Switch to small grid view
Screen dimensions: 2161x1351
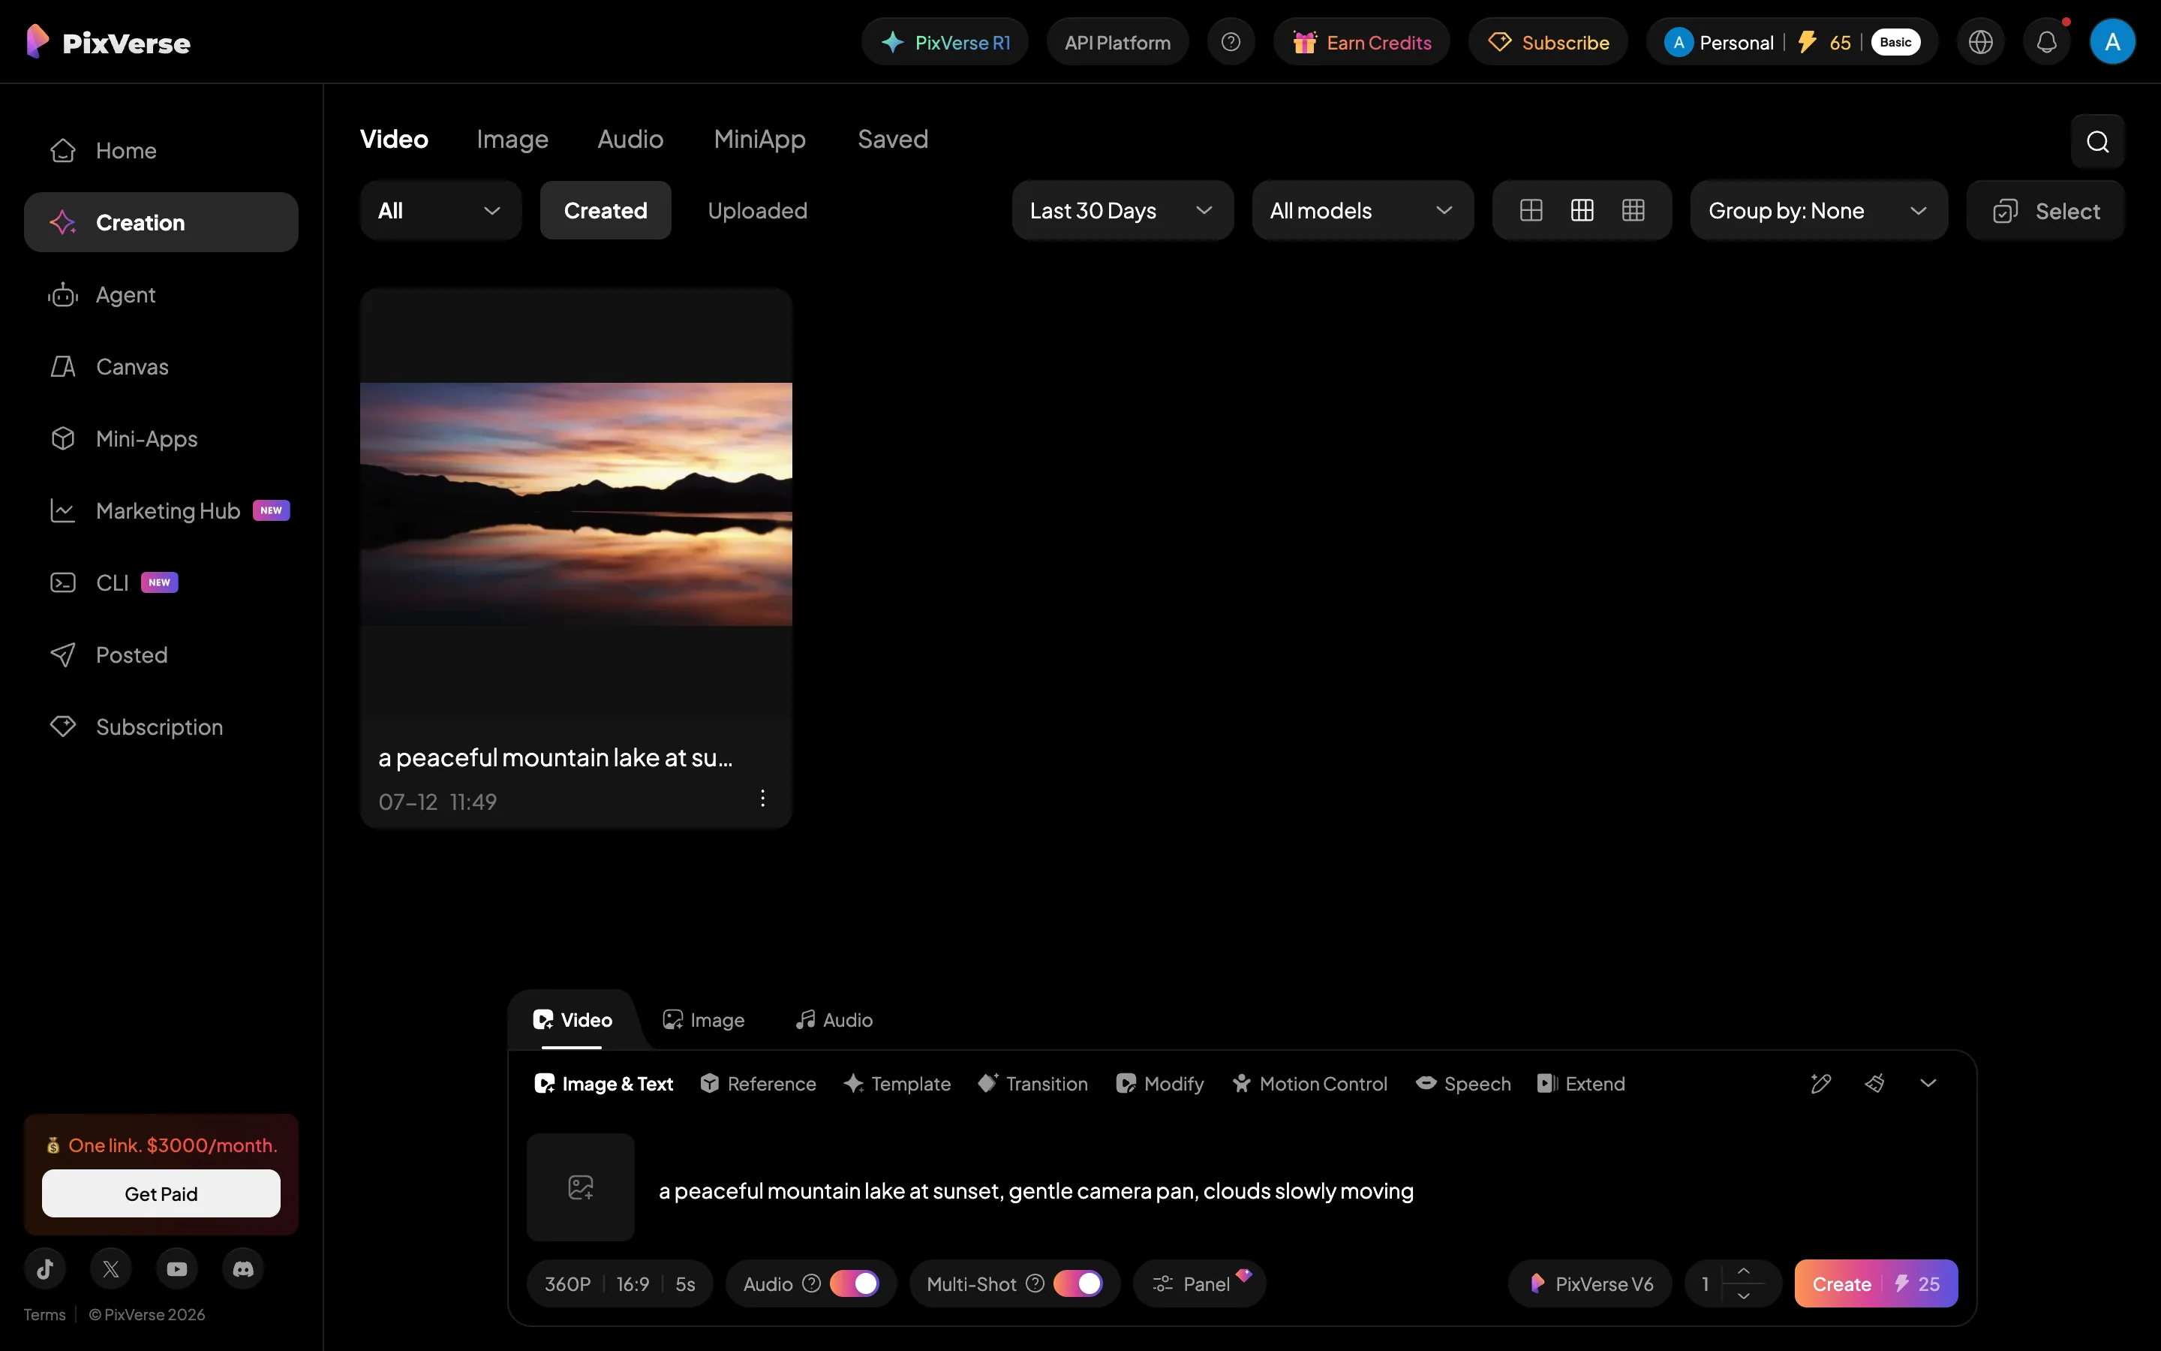[1634, 211]
